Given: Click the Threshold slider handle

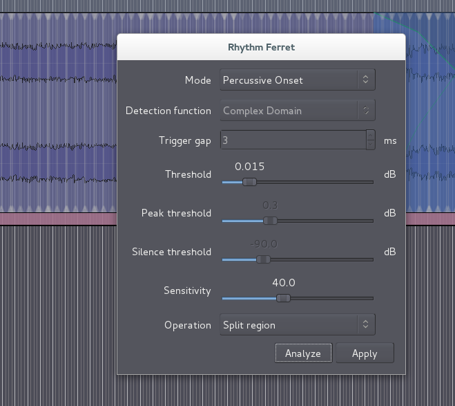Looking at the screenshot, I should pos(250,182).
